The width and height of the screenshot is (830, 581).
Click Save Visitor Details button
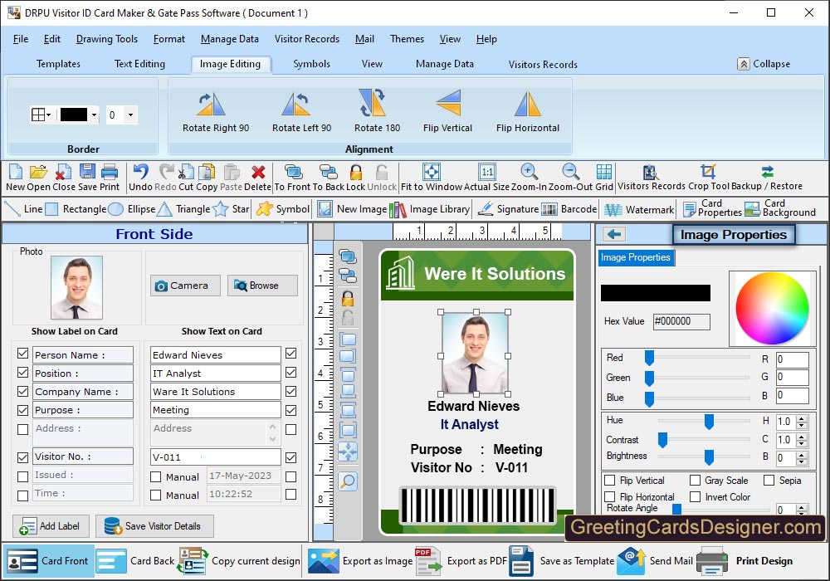coord(154,526)
